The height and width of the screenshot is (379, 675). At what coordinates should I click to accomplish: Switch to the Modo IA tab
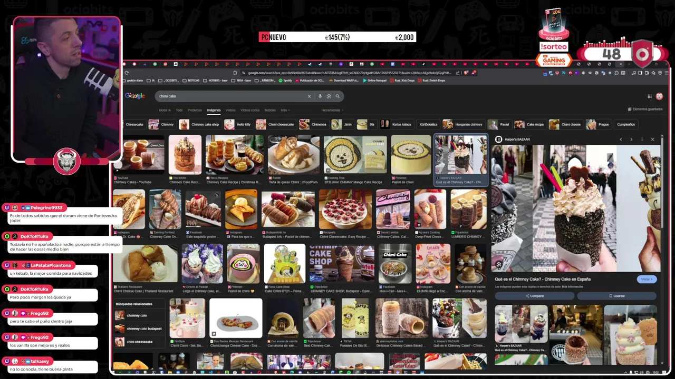165,110
